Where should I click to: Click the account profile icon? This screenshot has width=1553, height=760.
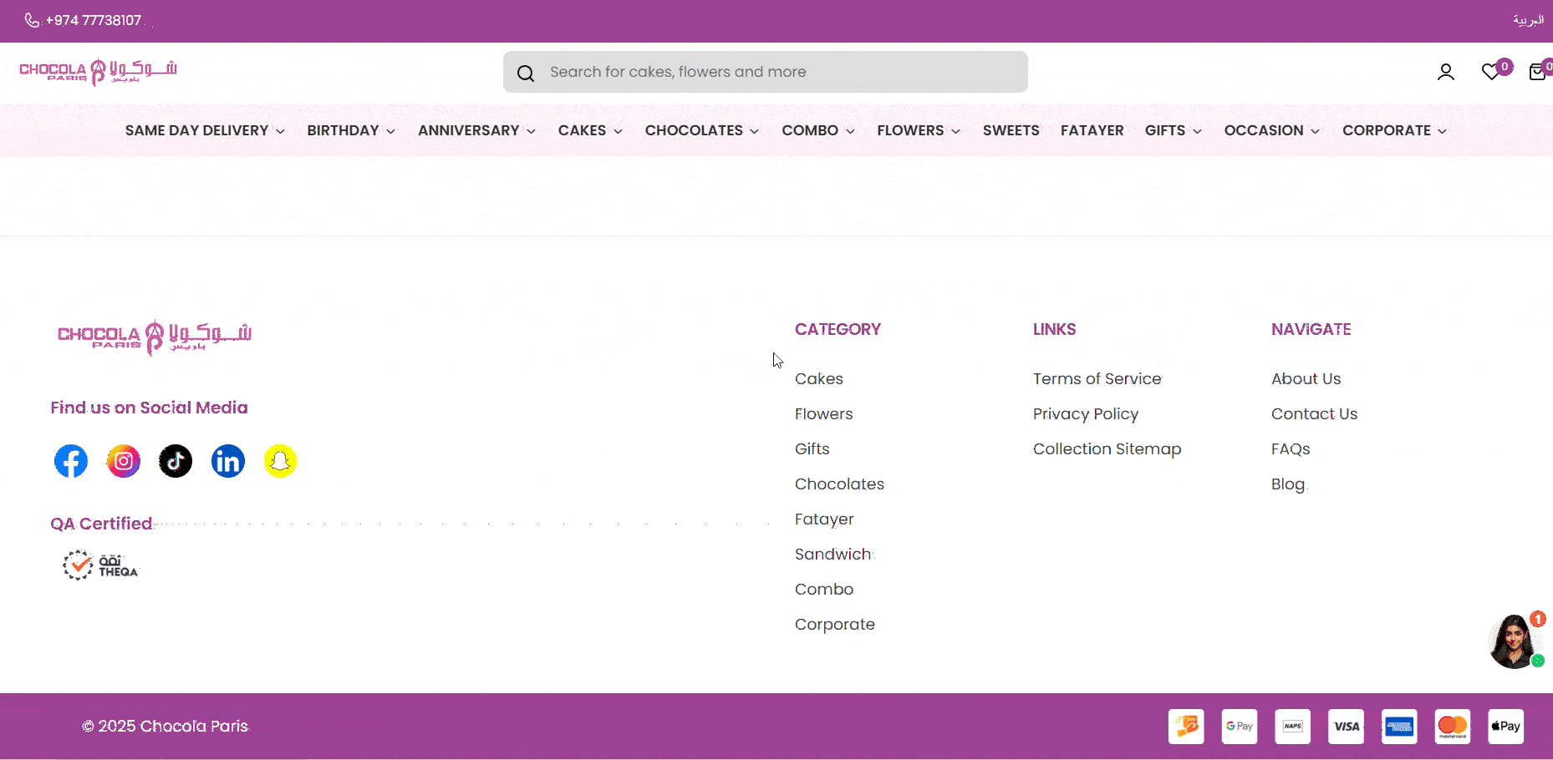(1447, 73)
